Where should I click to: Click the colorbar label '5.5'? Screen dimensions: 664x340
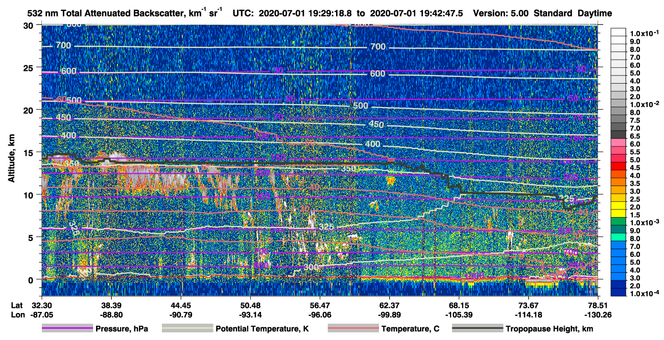pyautogui.click(x=634, y=152)
